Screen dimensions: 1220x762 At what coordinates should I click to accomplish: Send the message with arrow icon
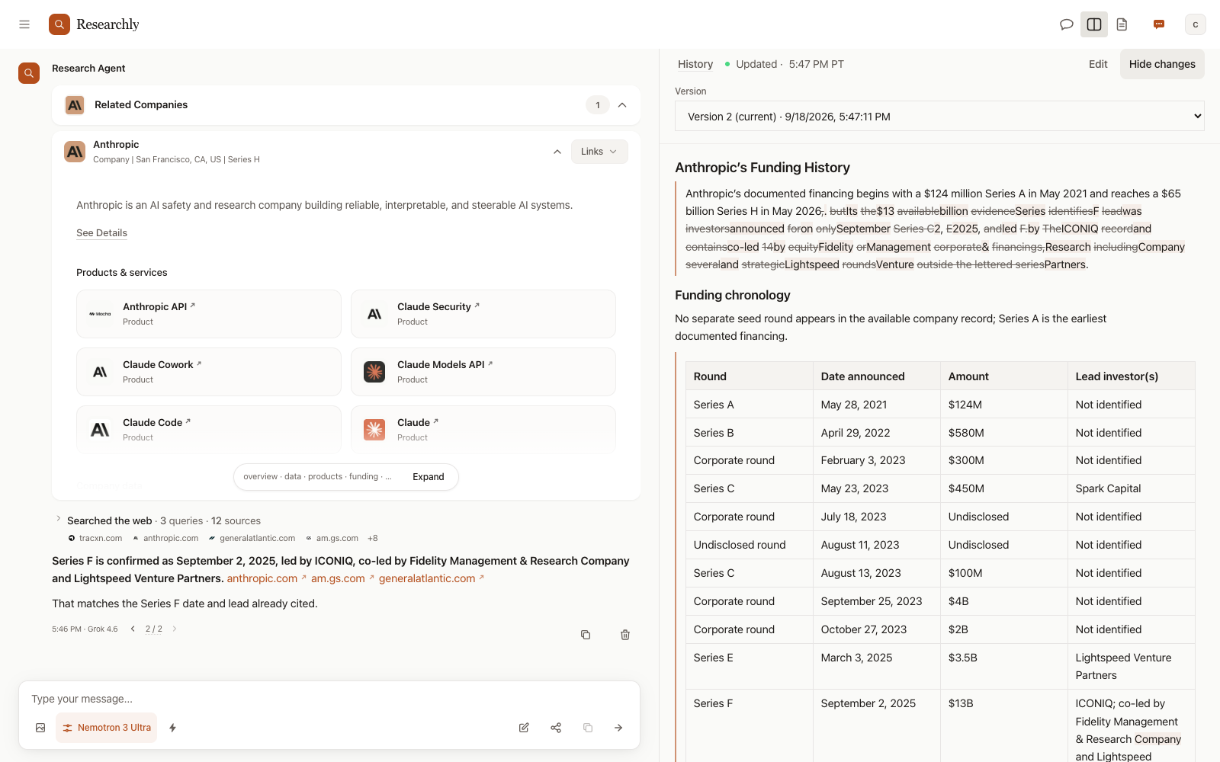click(x=618, y=728)
